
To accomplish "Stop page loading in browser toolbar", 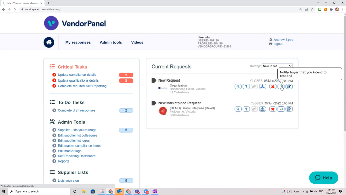I will [x=15, y=9].
